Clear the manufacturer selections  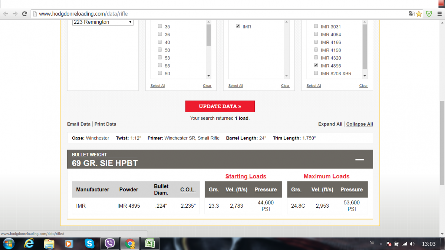285,86
